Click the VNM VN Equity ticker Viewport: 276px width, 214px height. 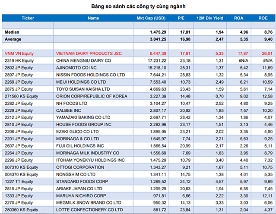19,53
